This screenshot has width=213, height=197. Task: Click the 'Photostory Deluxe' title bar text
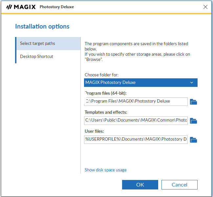(x=56, y=7)
